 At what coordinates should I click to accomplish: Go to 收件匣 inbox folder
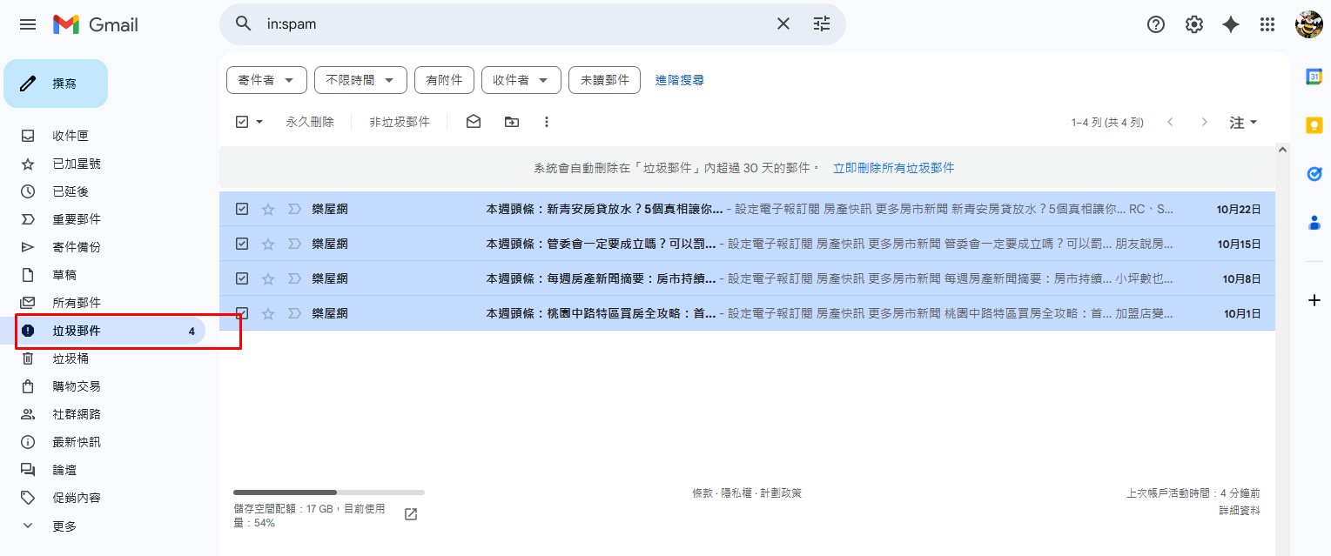tap(71, 136)
